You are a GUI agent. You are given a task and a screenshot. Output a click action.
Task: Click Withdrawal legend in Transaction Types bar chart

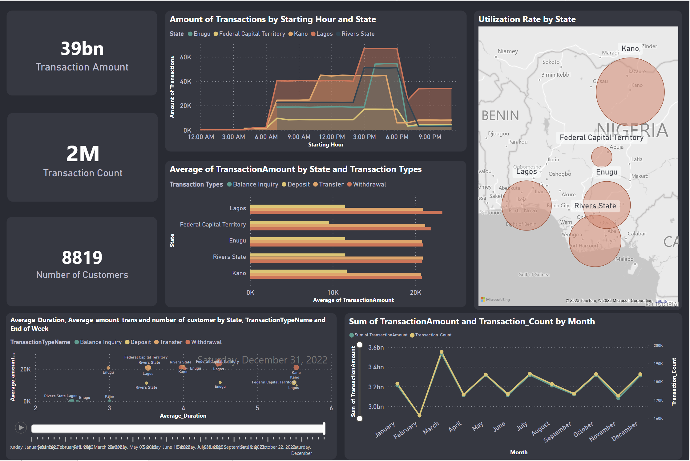click(369, 184)
